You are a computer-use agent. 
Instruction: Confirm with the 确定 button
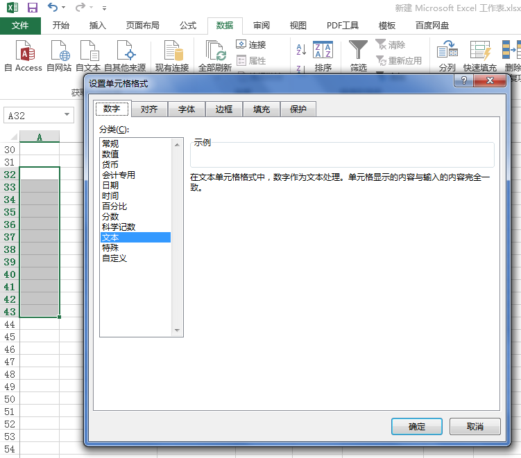[x=417, y=426]
